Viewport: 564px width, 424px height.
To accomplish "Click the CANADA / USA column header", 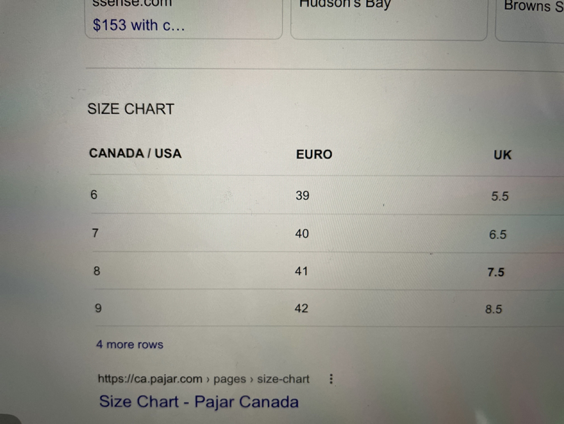I will click(135, 153).
